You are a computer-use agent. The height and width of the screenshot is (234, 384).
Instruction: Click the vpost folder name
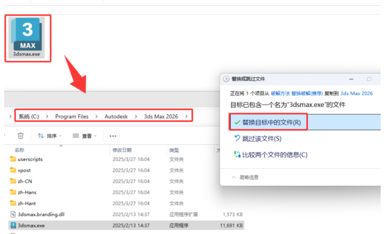tap(24, 170)
